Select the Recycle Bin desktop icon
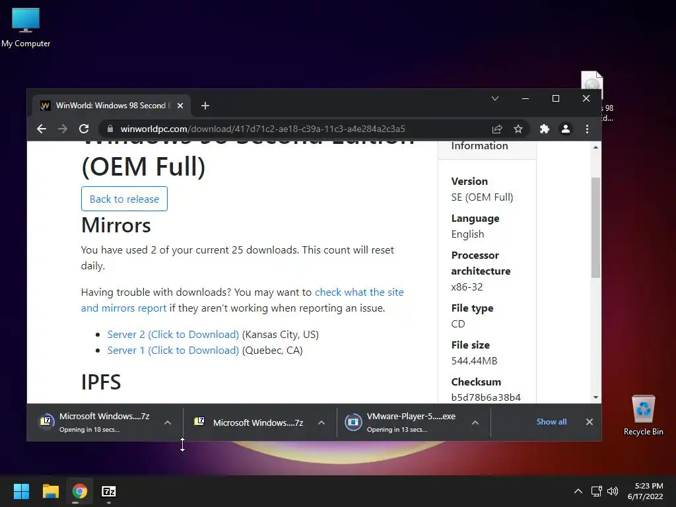Screen dimensions: 676x507 click(x=643, y=416)
